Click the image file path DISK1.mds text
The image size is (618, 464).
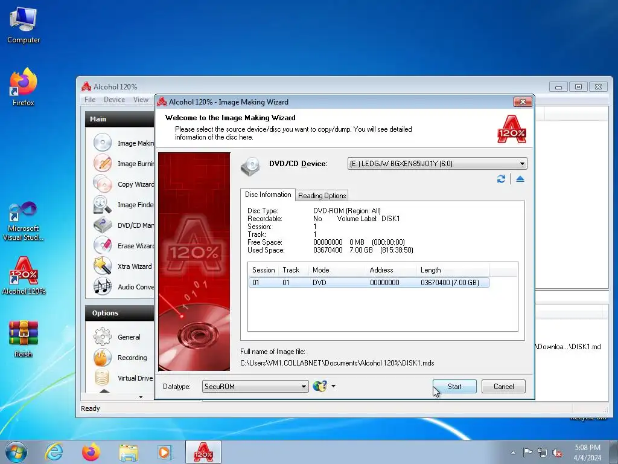(x=337, y=362)
